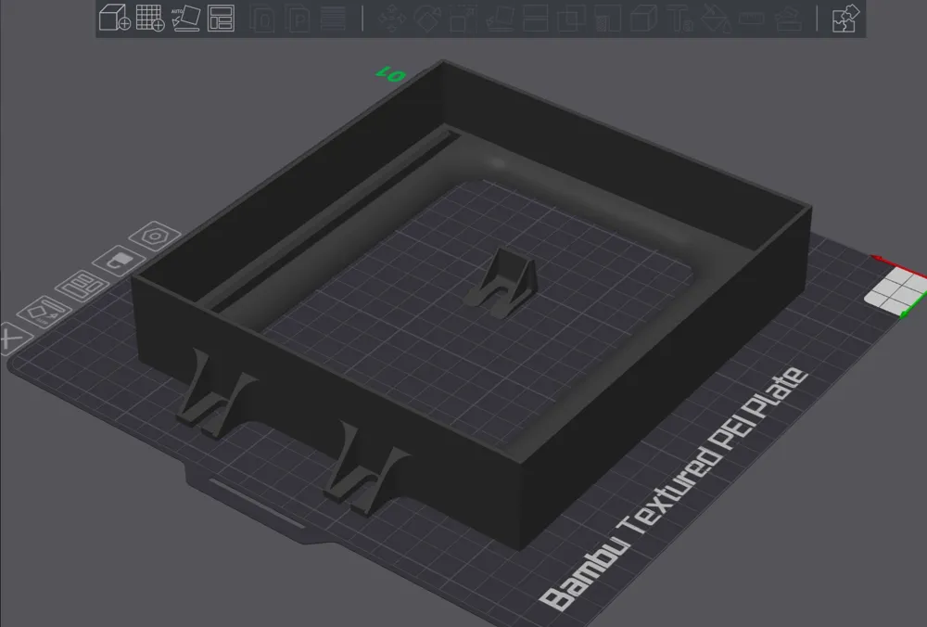Click the white view navigation cube
927x627 pixels.
pyautogui.click(x=898, y=288)
